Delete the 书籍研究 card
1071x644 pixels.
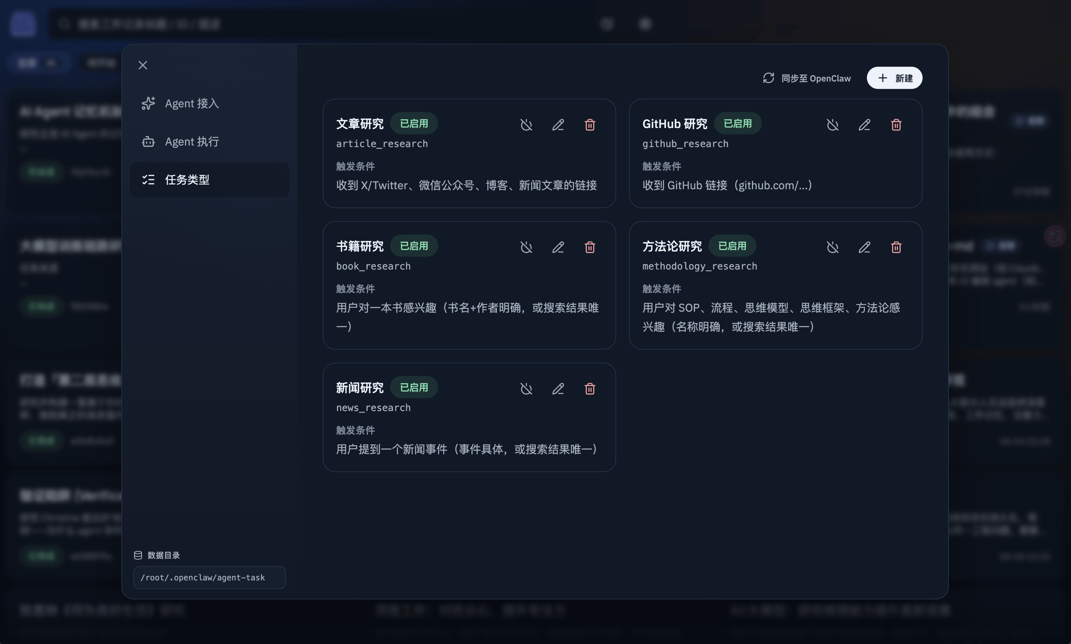click(590, 247)
